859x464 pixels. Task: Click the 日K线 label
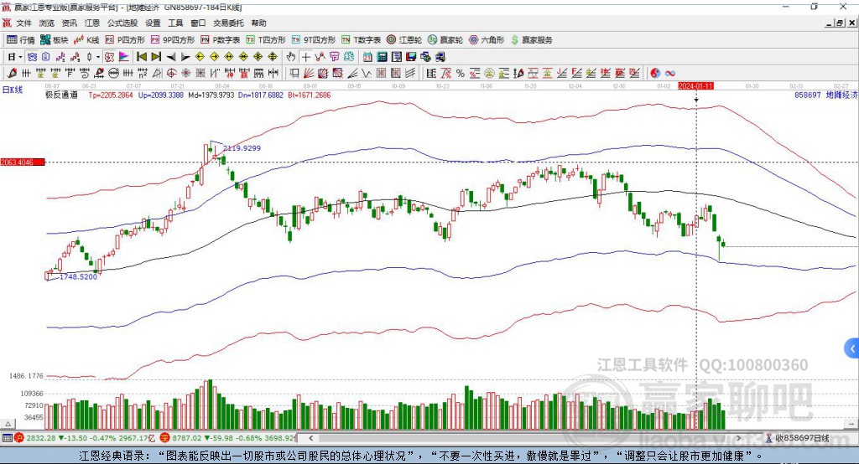coord(13,90)
